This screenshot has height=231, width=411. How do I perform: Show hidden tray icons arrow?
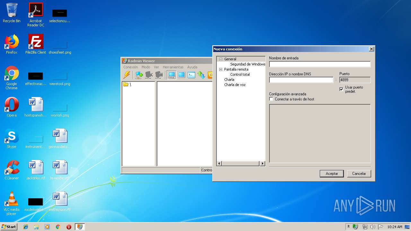pos(348,227)
